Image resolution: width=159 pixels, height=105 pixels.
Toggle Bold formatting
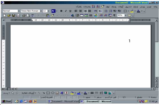[61, 11]
